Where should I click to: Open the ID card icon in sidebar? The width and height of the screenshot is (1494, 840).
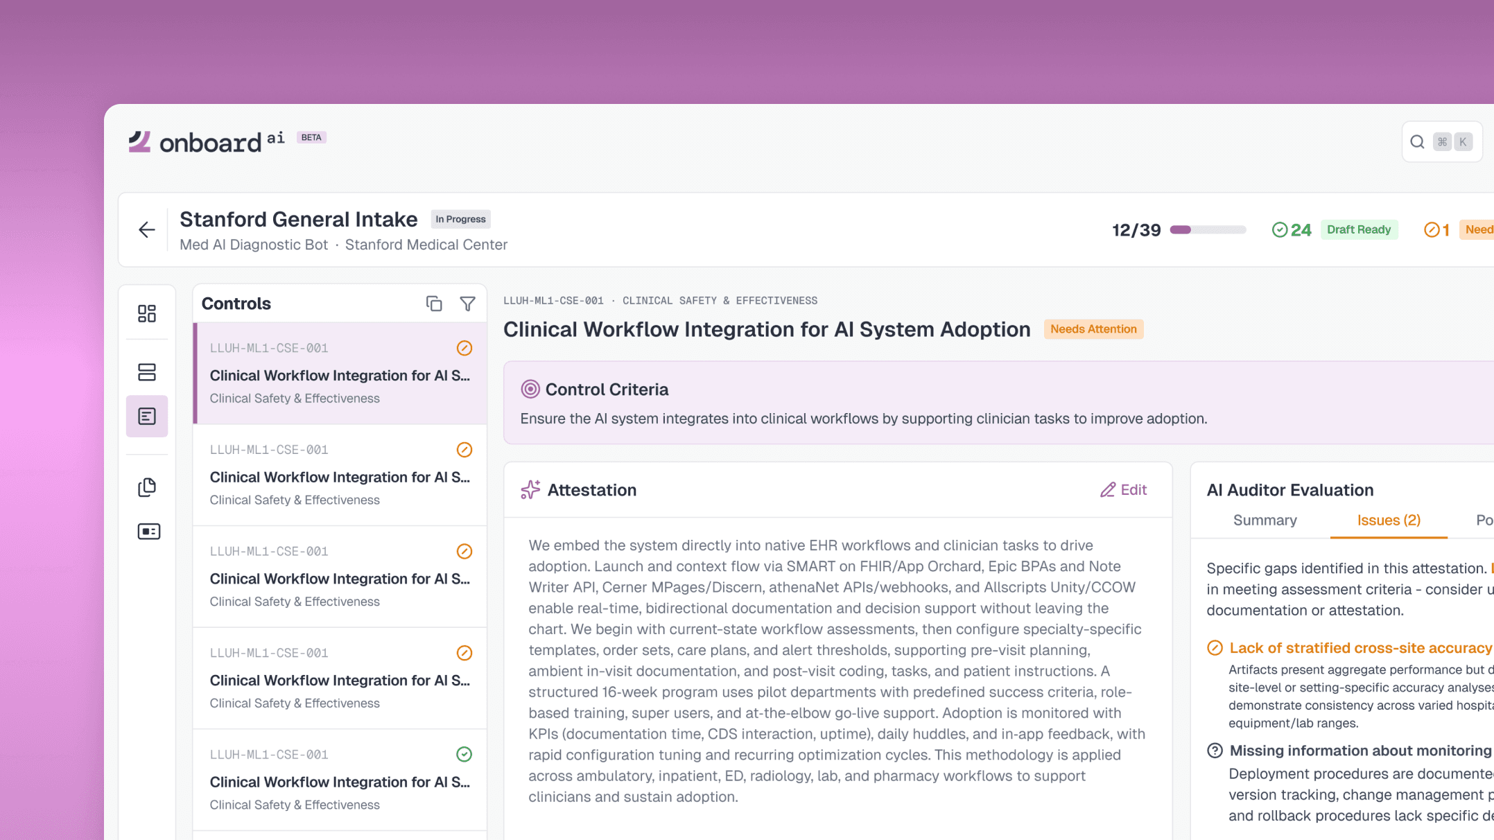(x=148, y=532)
